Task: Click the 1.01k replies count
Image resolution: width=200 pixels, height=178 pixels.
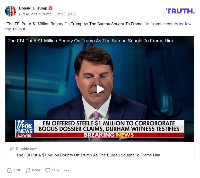Action: (x=17, y=170)
